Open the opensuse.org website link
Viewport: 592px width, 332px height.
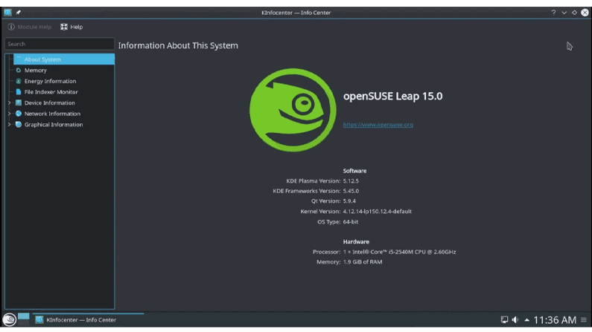pyautogui.click(x=378, y=125)
